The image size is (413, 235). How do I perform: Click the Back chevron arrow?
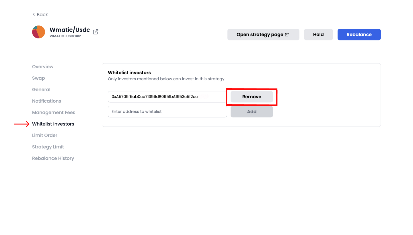(x=34, y=15)
